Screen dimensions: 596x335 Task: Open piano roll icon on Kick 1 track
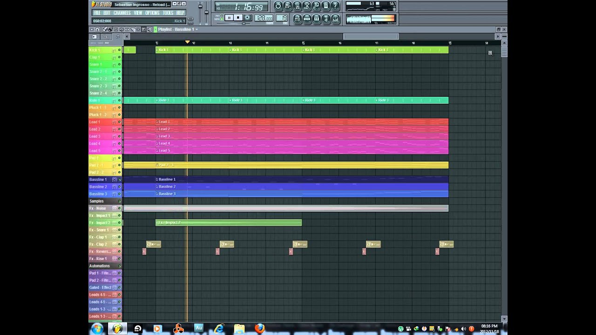click(114, 50)
